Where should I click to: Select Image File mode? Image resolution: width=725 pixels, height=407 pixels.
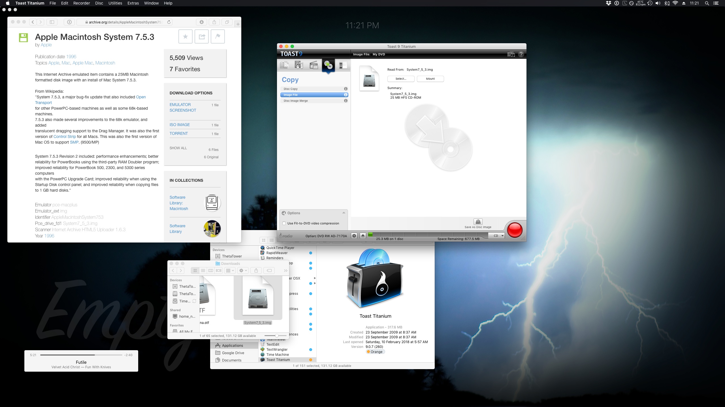tap(314, 95)
